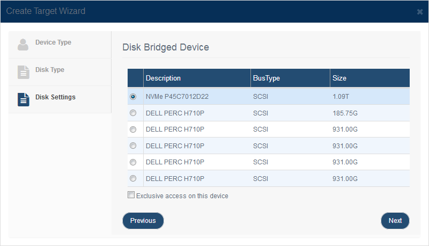The width and height of the screenshot is (429, 246).
Task: Open the Device Type step
Action: [60, 45]
